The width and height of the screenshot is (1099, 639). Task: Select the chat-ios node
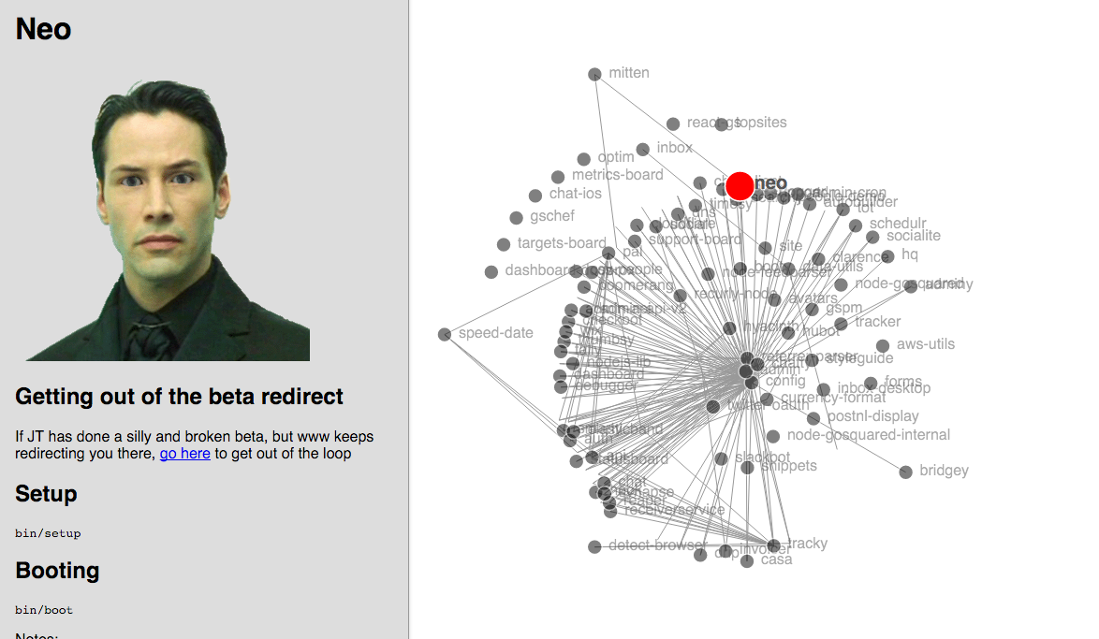point(535,196)
